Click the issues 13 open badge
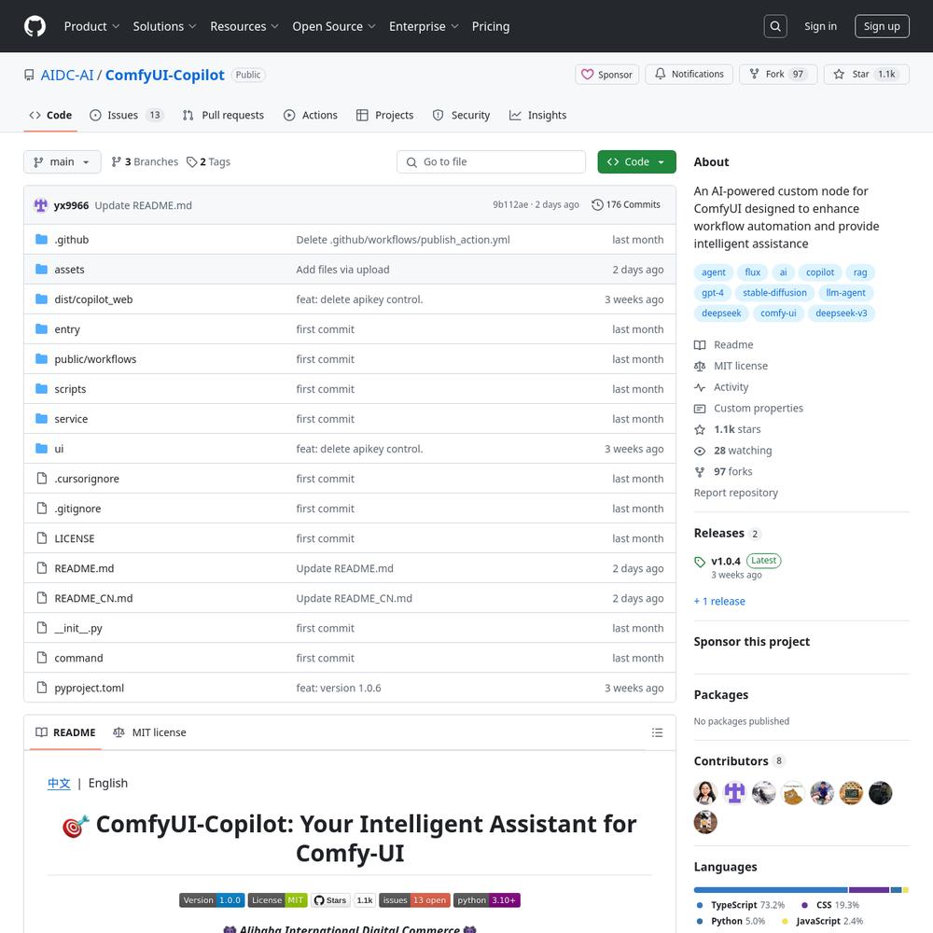Image resolution: width=933 pixels, height=933 pixels. 415,900
